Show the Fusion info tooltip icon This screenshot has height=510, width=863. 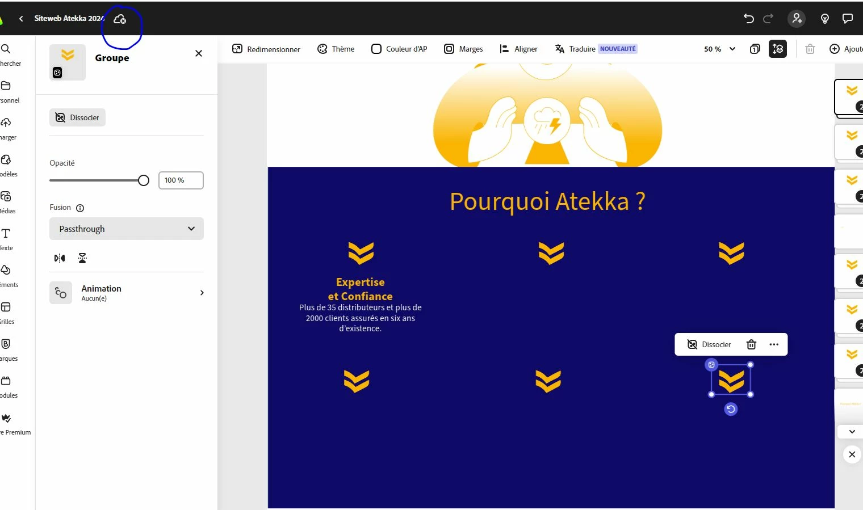[80, 208]
